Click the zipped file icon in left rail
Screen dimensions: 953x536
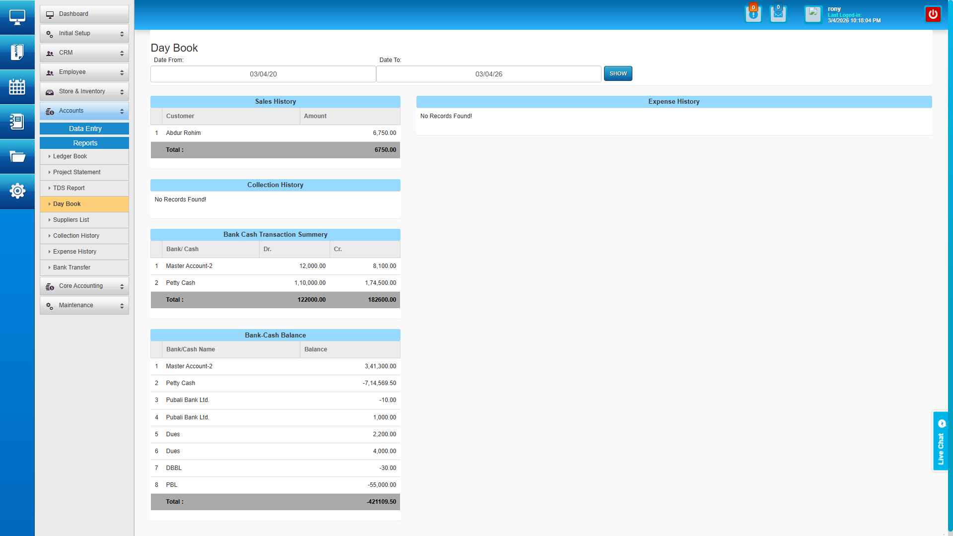point(17,52)
